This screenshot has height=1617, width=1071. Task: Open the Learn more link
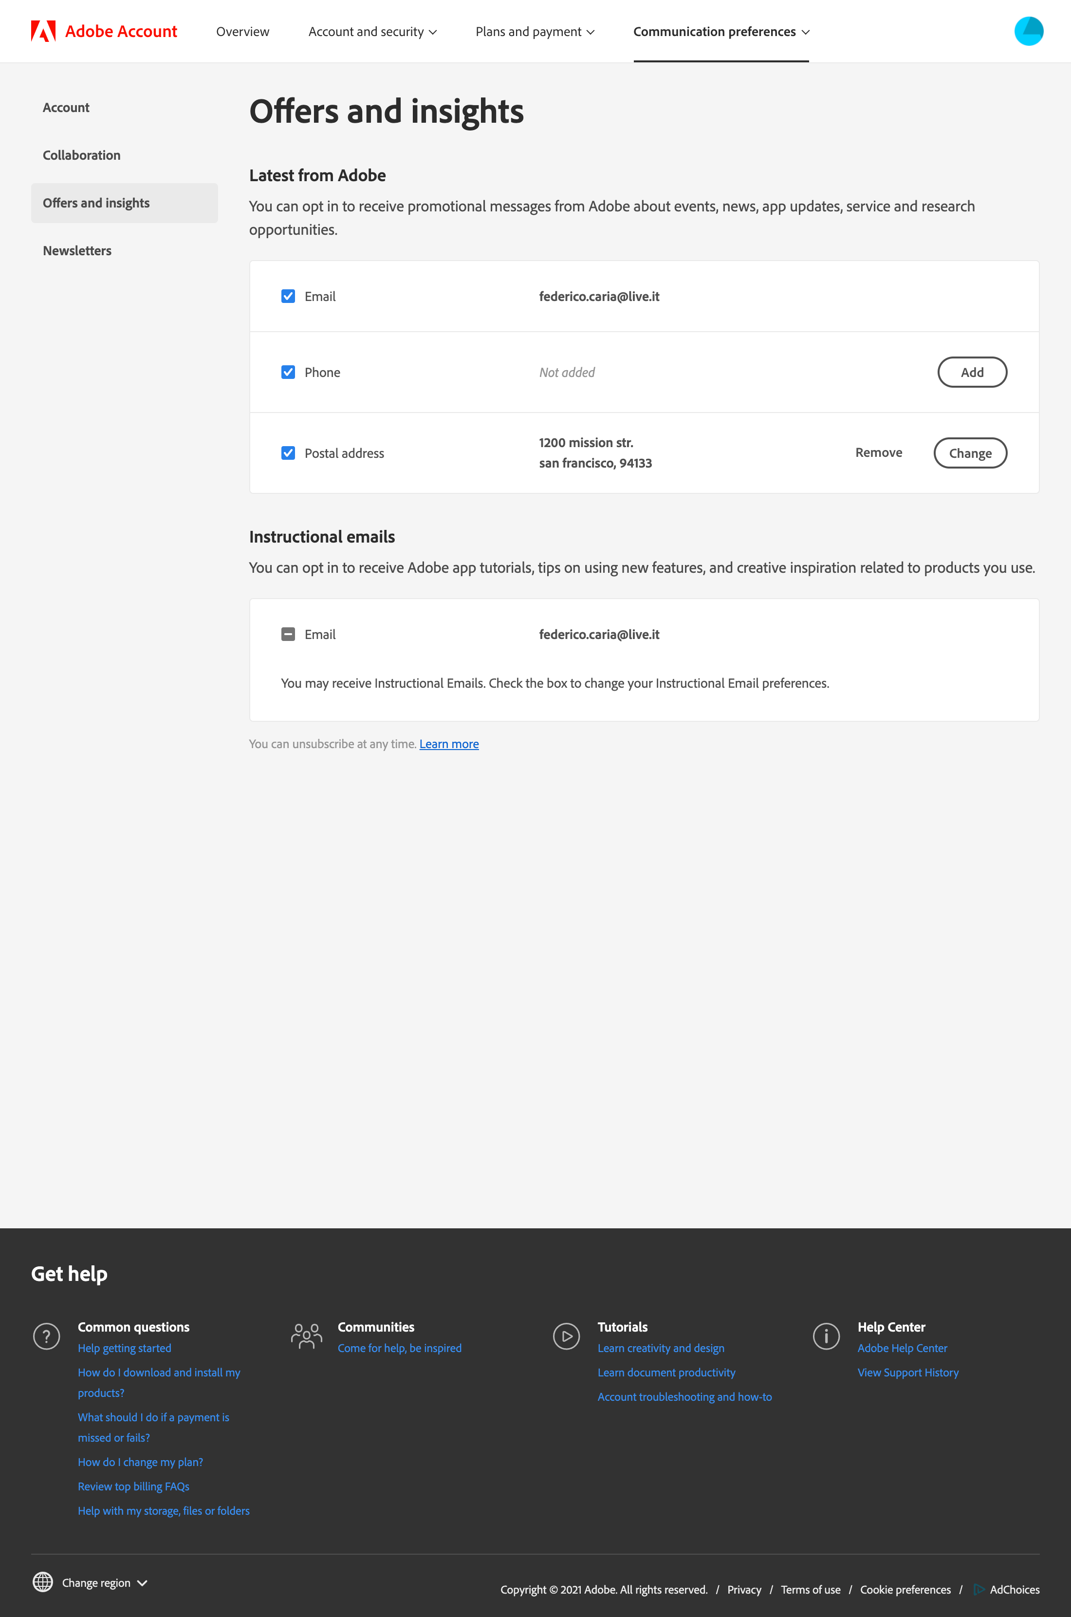point(449,744)
